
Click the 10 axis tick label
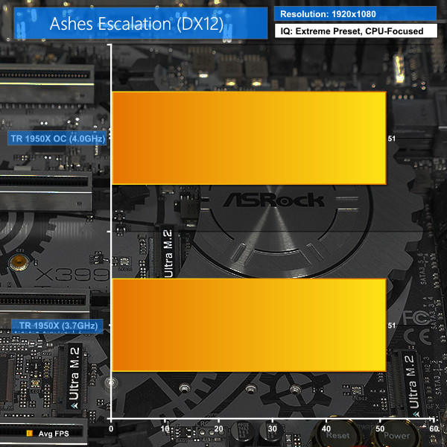coord(165,428)
